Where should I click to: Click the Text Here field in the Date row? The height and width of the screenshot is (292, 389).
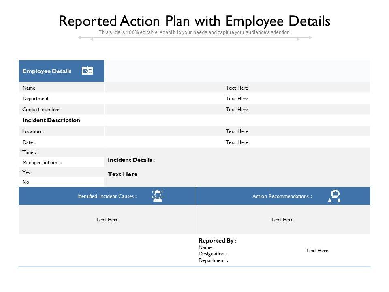click(x=237, y=142)
